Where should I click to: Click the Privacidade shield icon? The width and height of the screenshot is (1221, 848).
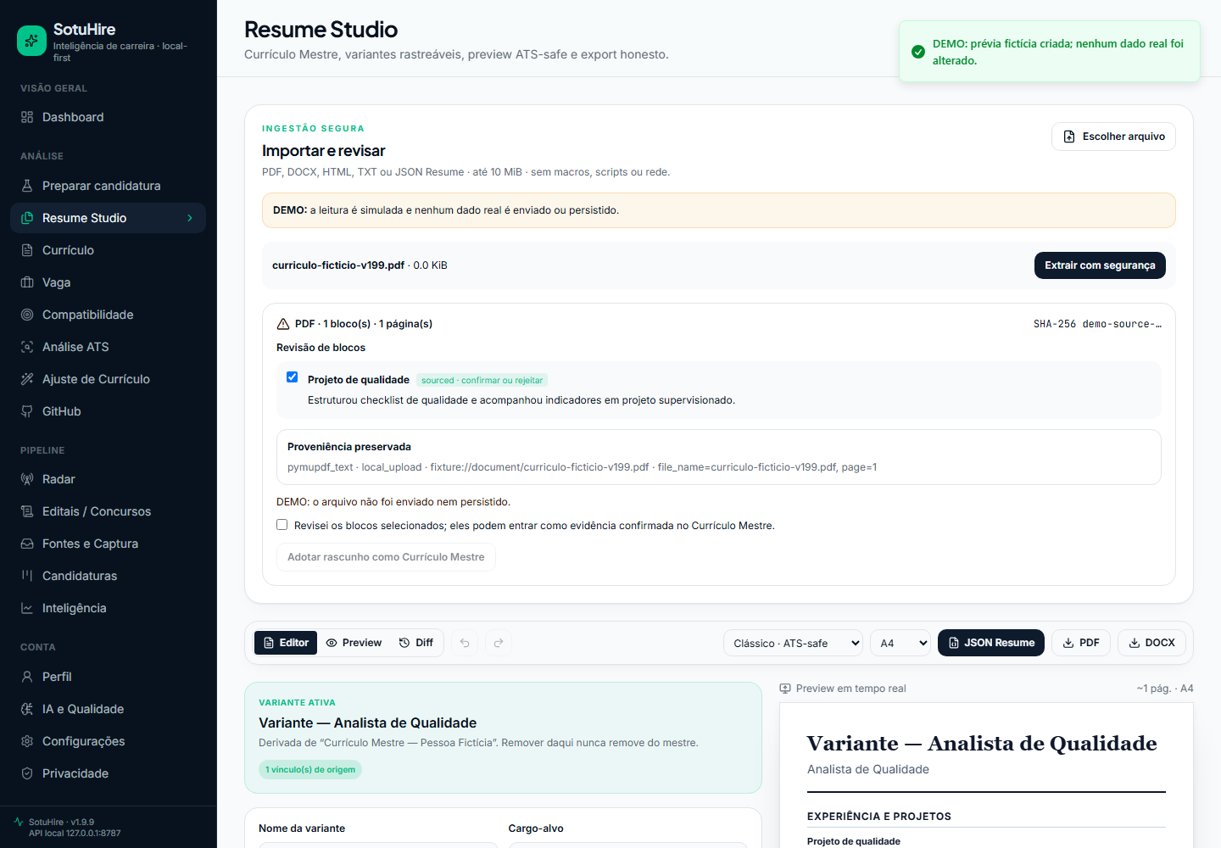pos(27,773)
